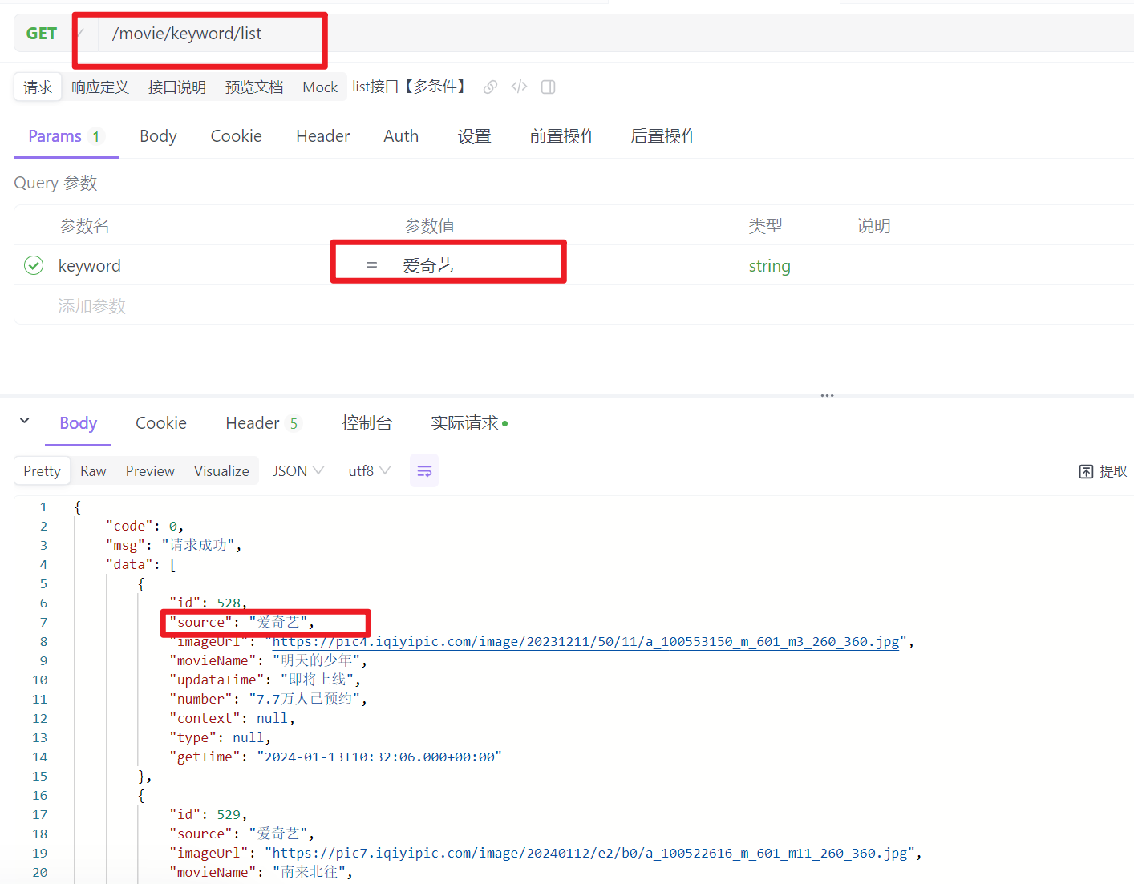Switch to request Body tab
The width and height of the screenshot is (1134, 884).
[158, 136]
